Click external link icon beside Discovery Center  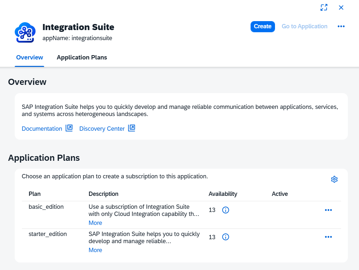pyautogui.click(x=131, y=128)
